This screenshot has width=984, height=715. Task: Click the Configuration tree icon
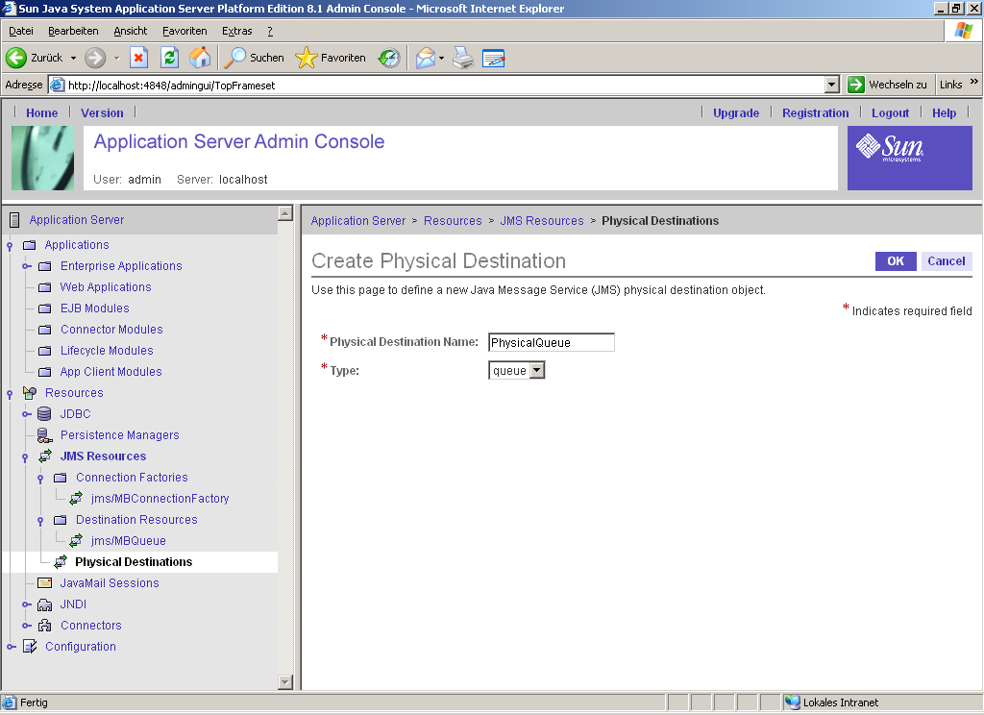pyautogui.click(x=30, y=647)
